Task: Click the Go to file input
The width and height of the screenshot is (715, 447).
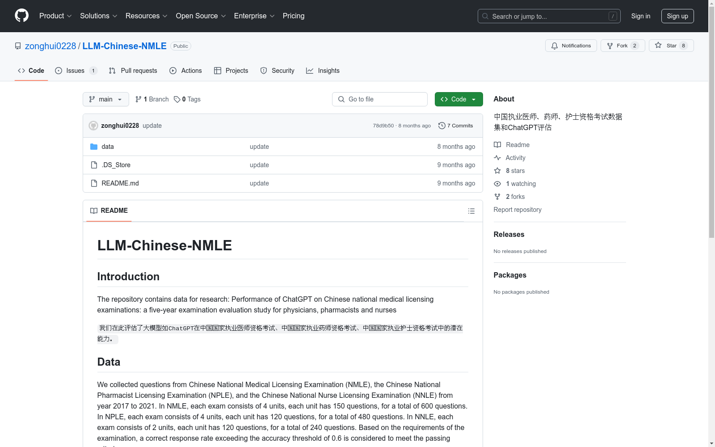Action: point(380,99)
